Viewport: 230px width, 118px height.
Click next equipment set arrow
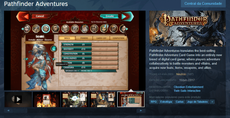coord(54,59)
